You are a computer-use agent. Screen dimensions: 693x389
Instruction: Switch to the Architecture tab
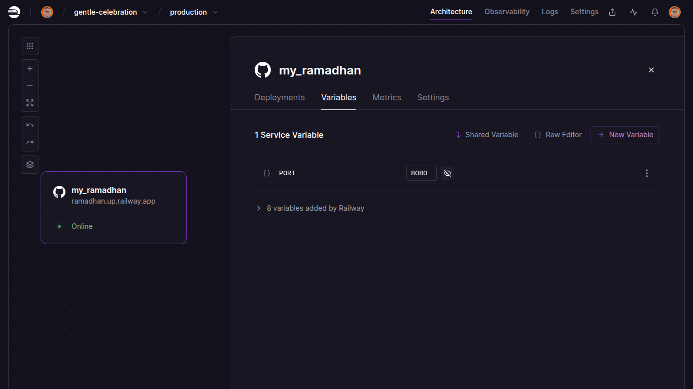(x=451, y=12)
